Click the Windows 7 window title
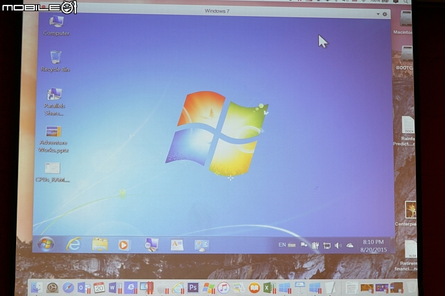Viewport: 445px width, 296px height. pyautogui.click(x=217, y=11)
